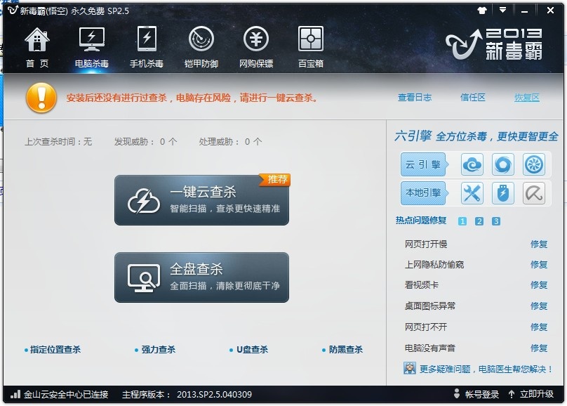Switch to the 首页 home tab

pos(36,44)
